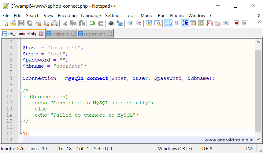Close the login.php tab
Screen dimensions: 263x153
point(73,34)
